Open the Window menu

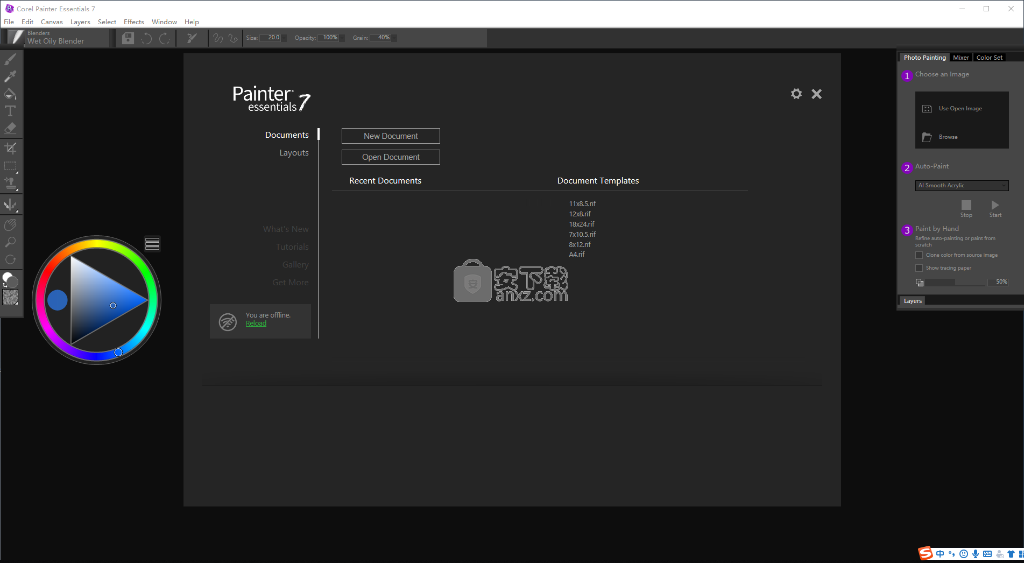pos(164,22)
